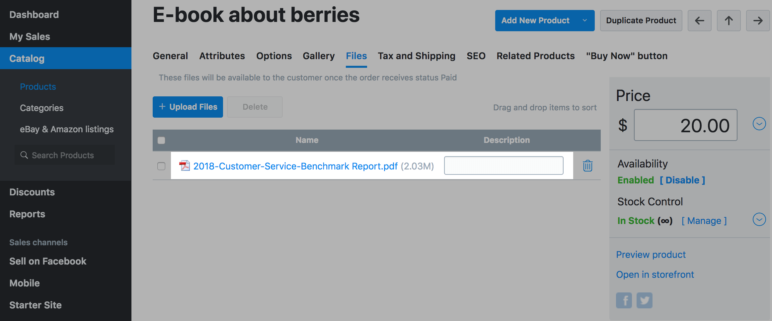This screenshot has width=772, height=321.
Task: Open Categories in the Catalog sidebar
Action: 41,108
